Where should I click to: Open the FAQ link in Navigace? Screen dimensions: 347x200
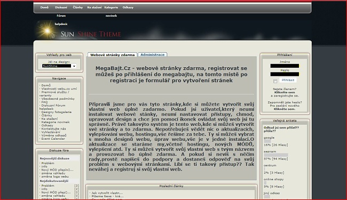click(x=44, y=102)
